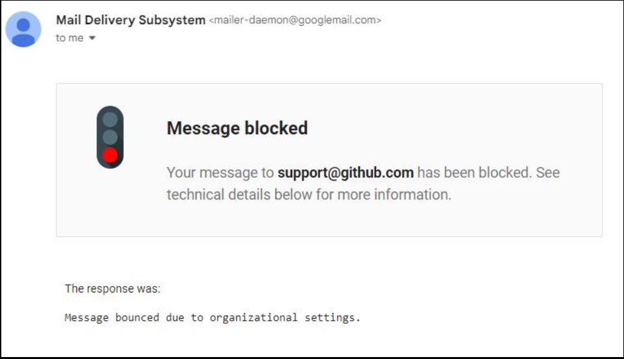Click the top gray light on traffic signal
This screenshot has height=359, width=624.
pyautogui.click(x=110, y=120)
